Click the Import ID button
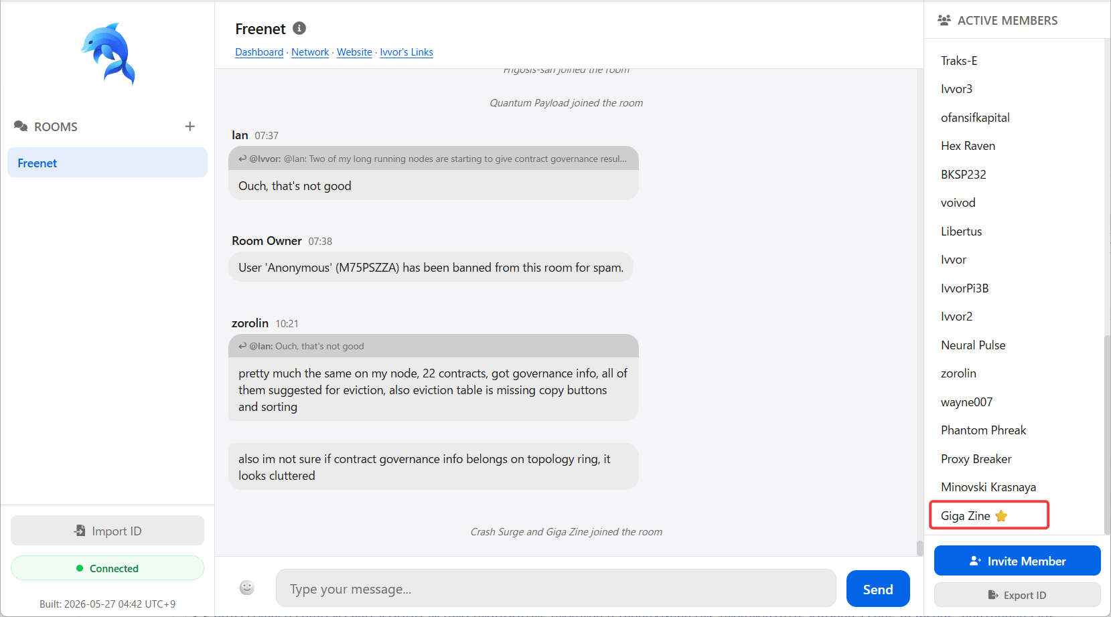The height and width of the screenshot is (617, 1111). [x=107, y=531]
